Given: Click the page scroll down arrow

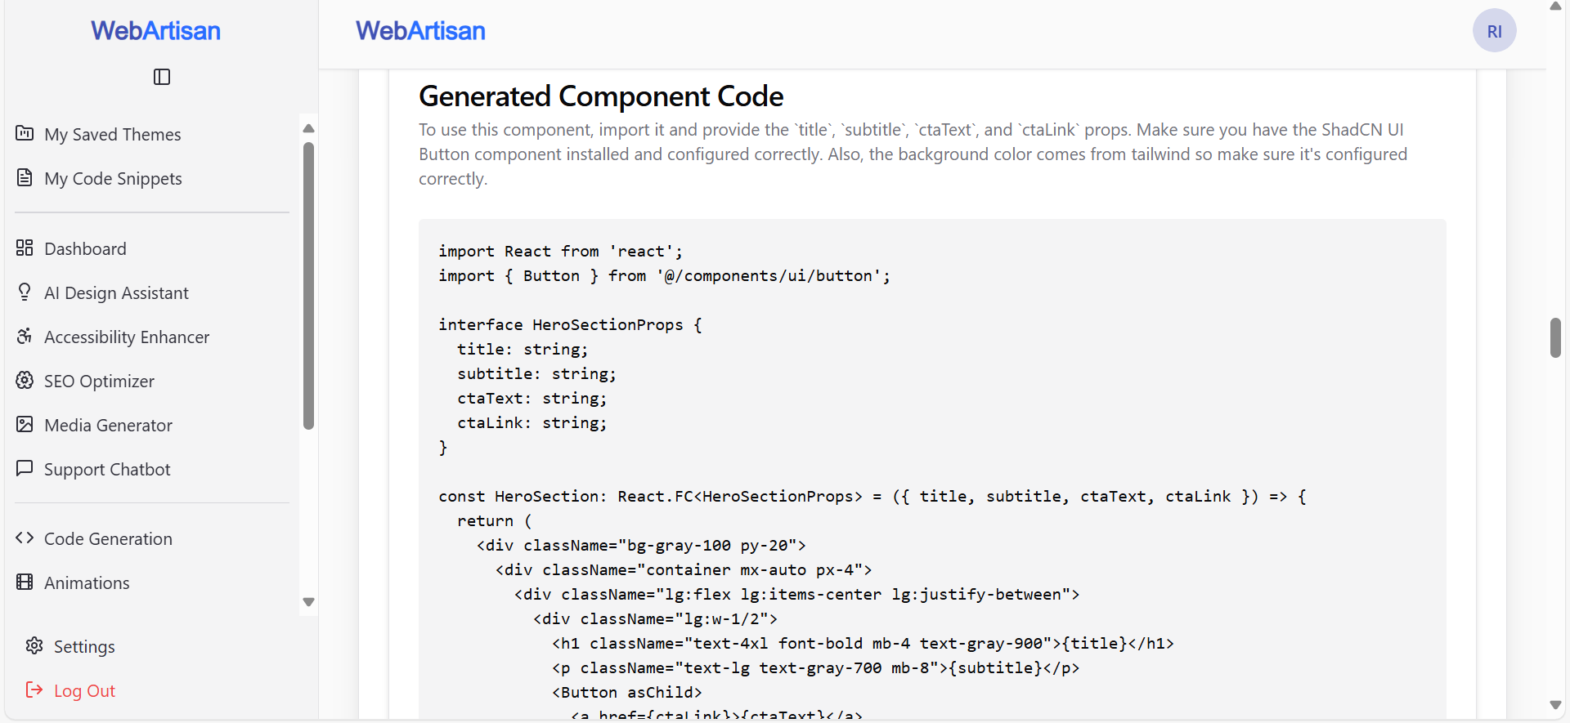Looking at the screenshot, I should (x=1555, y=705).
